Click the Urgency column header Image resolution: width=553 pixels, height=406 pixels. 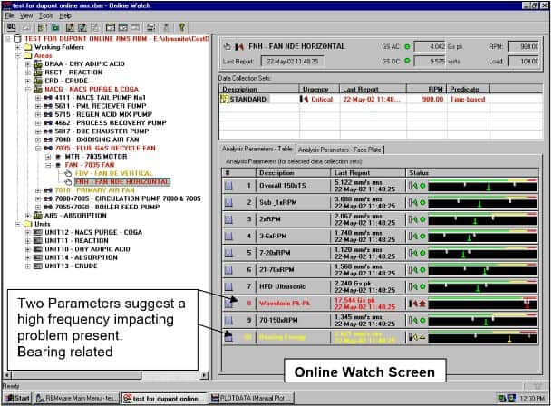click(x=319, y=89)
